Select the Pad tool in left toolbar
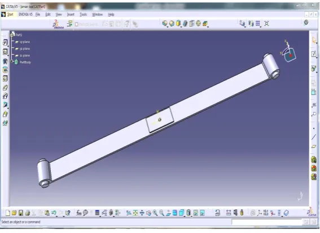The width and height of the screenshot is (320, 233). (5, 42)
